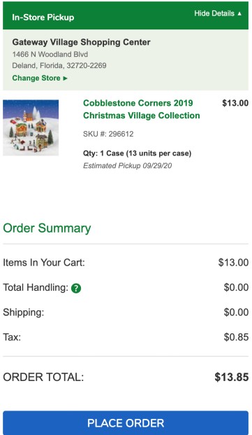Click the 1466 N Woodland Blvd address line
This screenshot has width=252, height=435.
(50, 54)
